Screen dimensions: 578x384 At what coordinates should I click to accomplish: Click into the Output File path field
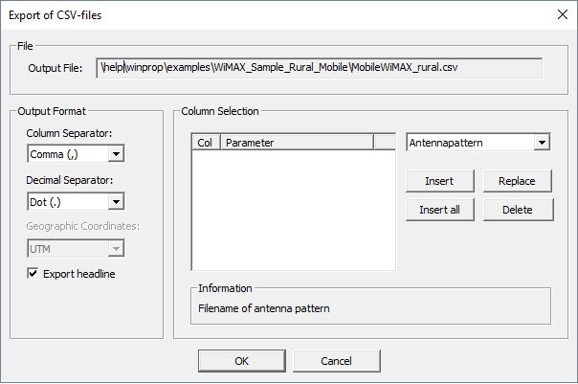(319, 68)
